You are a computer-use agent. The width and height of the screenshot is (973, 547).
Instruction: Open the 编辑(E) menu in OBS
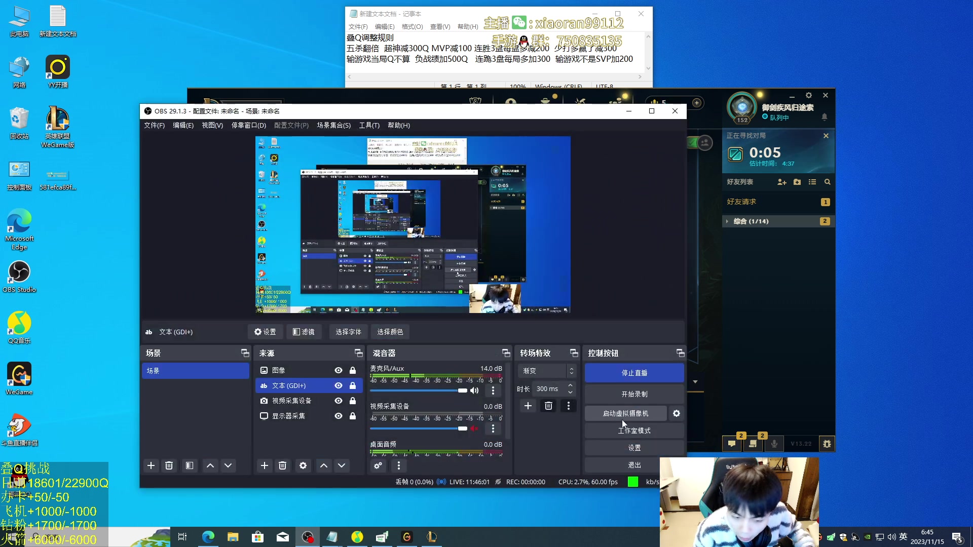point(183,125)
